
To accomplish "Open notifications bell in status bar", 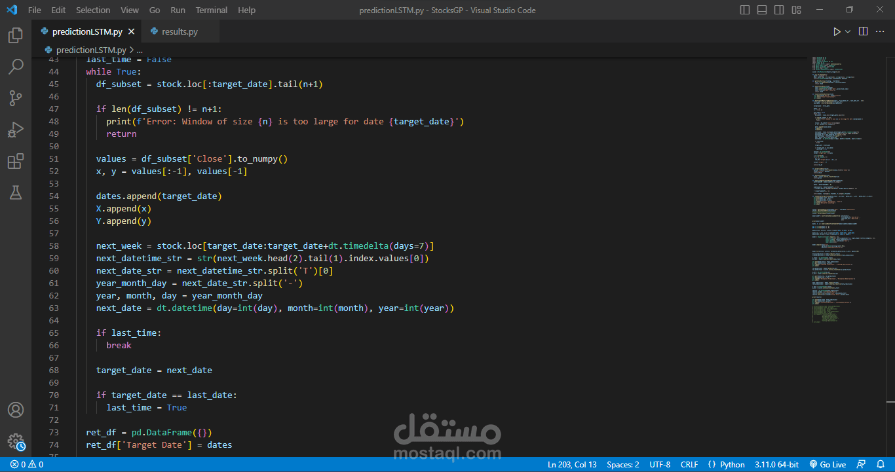I will click(881, 465).
